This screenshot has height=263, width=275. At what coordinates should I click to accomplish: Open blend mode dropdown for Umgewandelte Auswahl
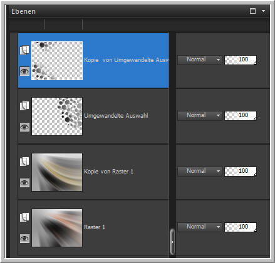coord(200,115)
